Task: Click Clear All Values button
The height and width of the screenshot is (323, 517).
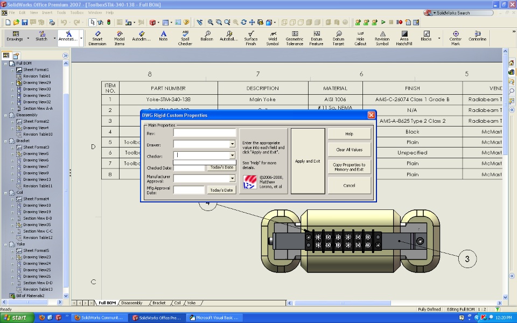Action: [x=349, y=150]
